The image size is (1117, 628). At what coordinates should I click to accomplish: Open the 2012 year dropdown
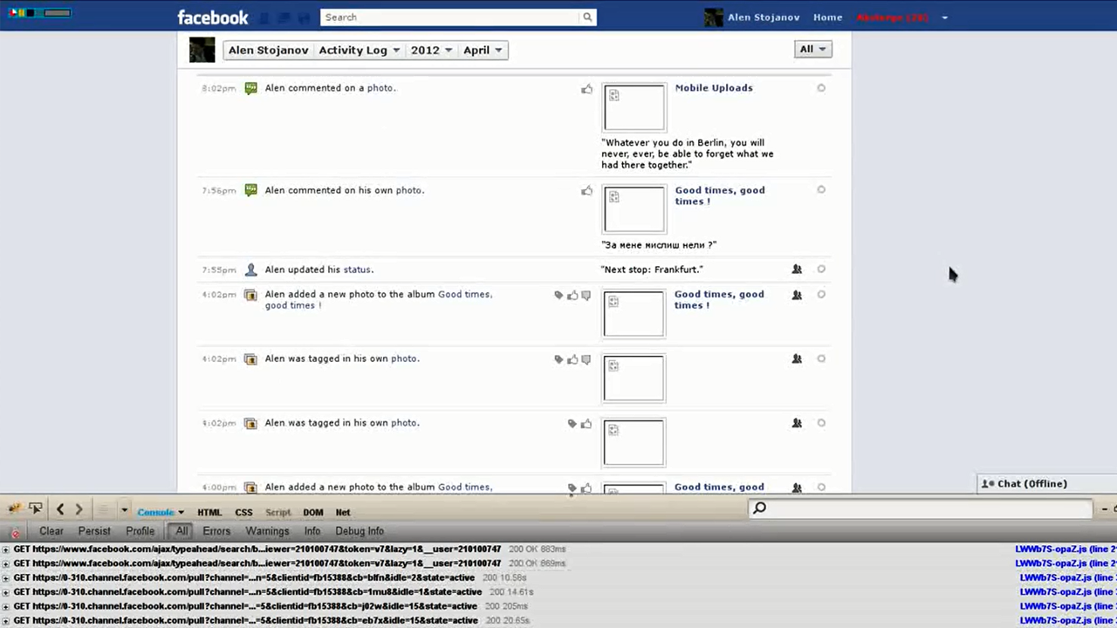(x=430, y=50)
